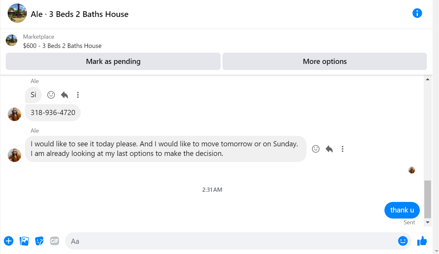
Task: Reply to the 'Si' message
Action: tap(64, 95)
